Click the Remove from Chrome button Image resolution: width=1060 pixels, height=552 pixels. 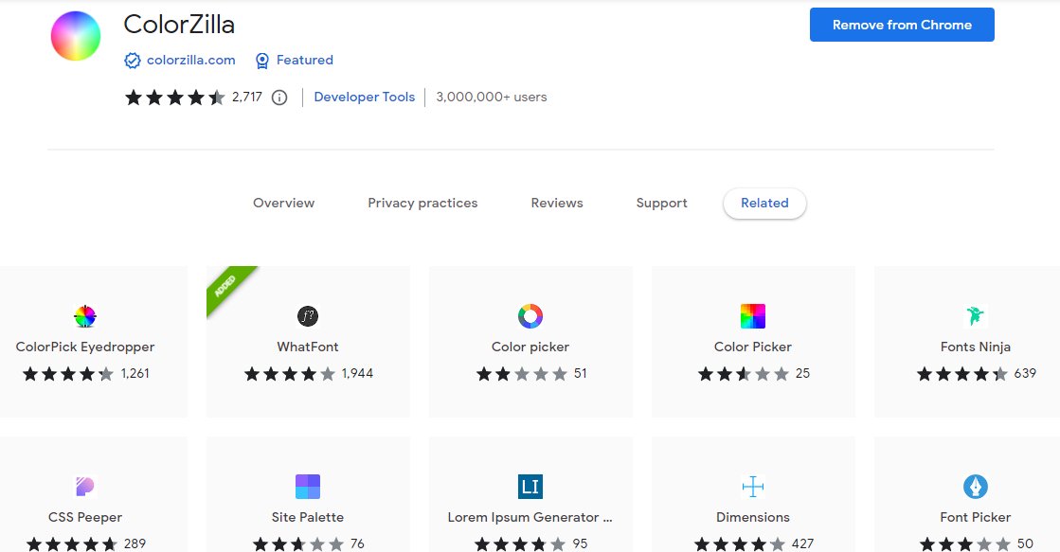pyautogui.click(x=901, y=25)
